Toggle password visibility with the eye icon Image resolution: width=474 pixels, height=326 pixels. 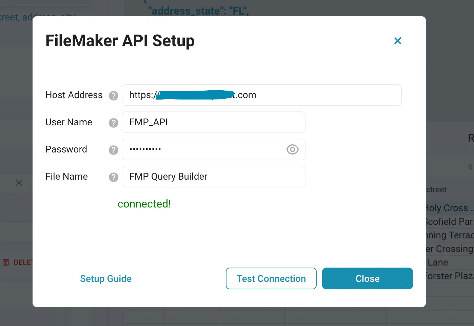pyautogui.click(x=292, y=149)
